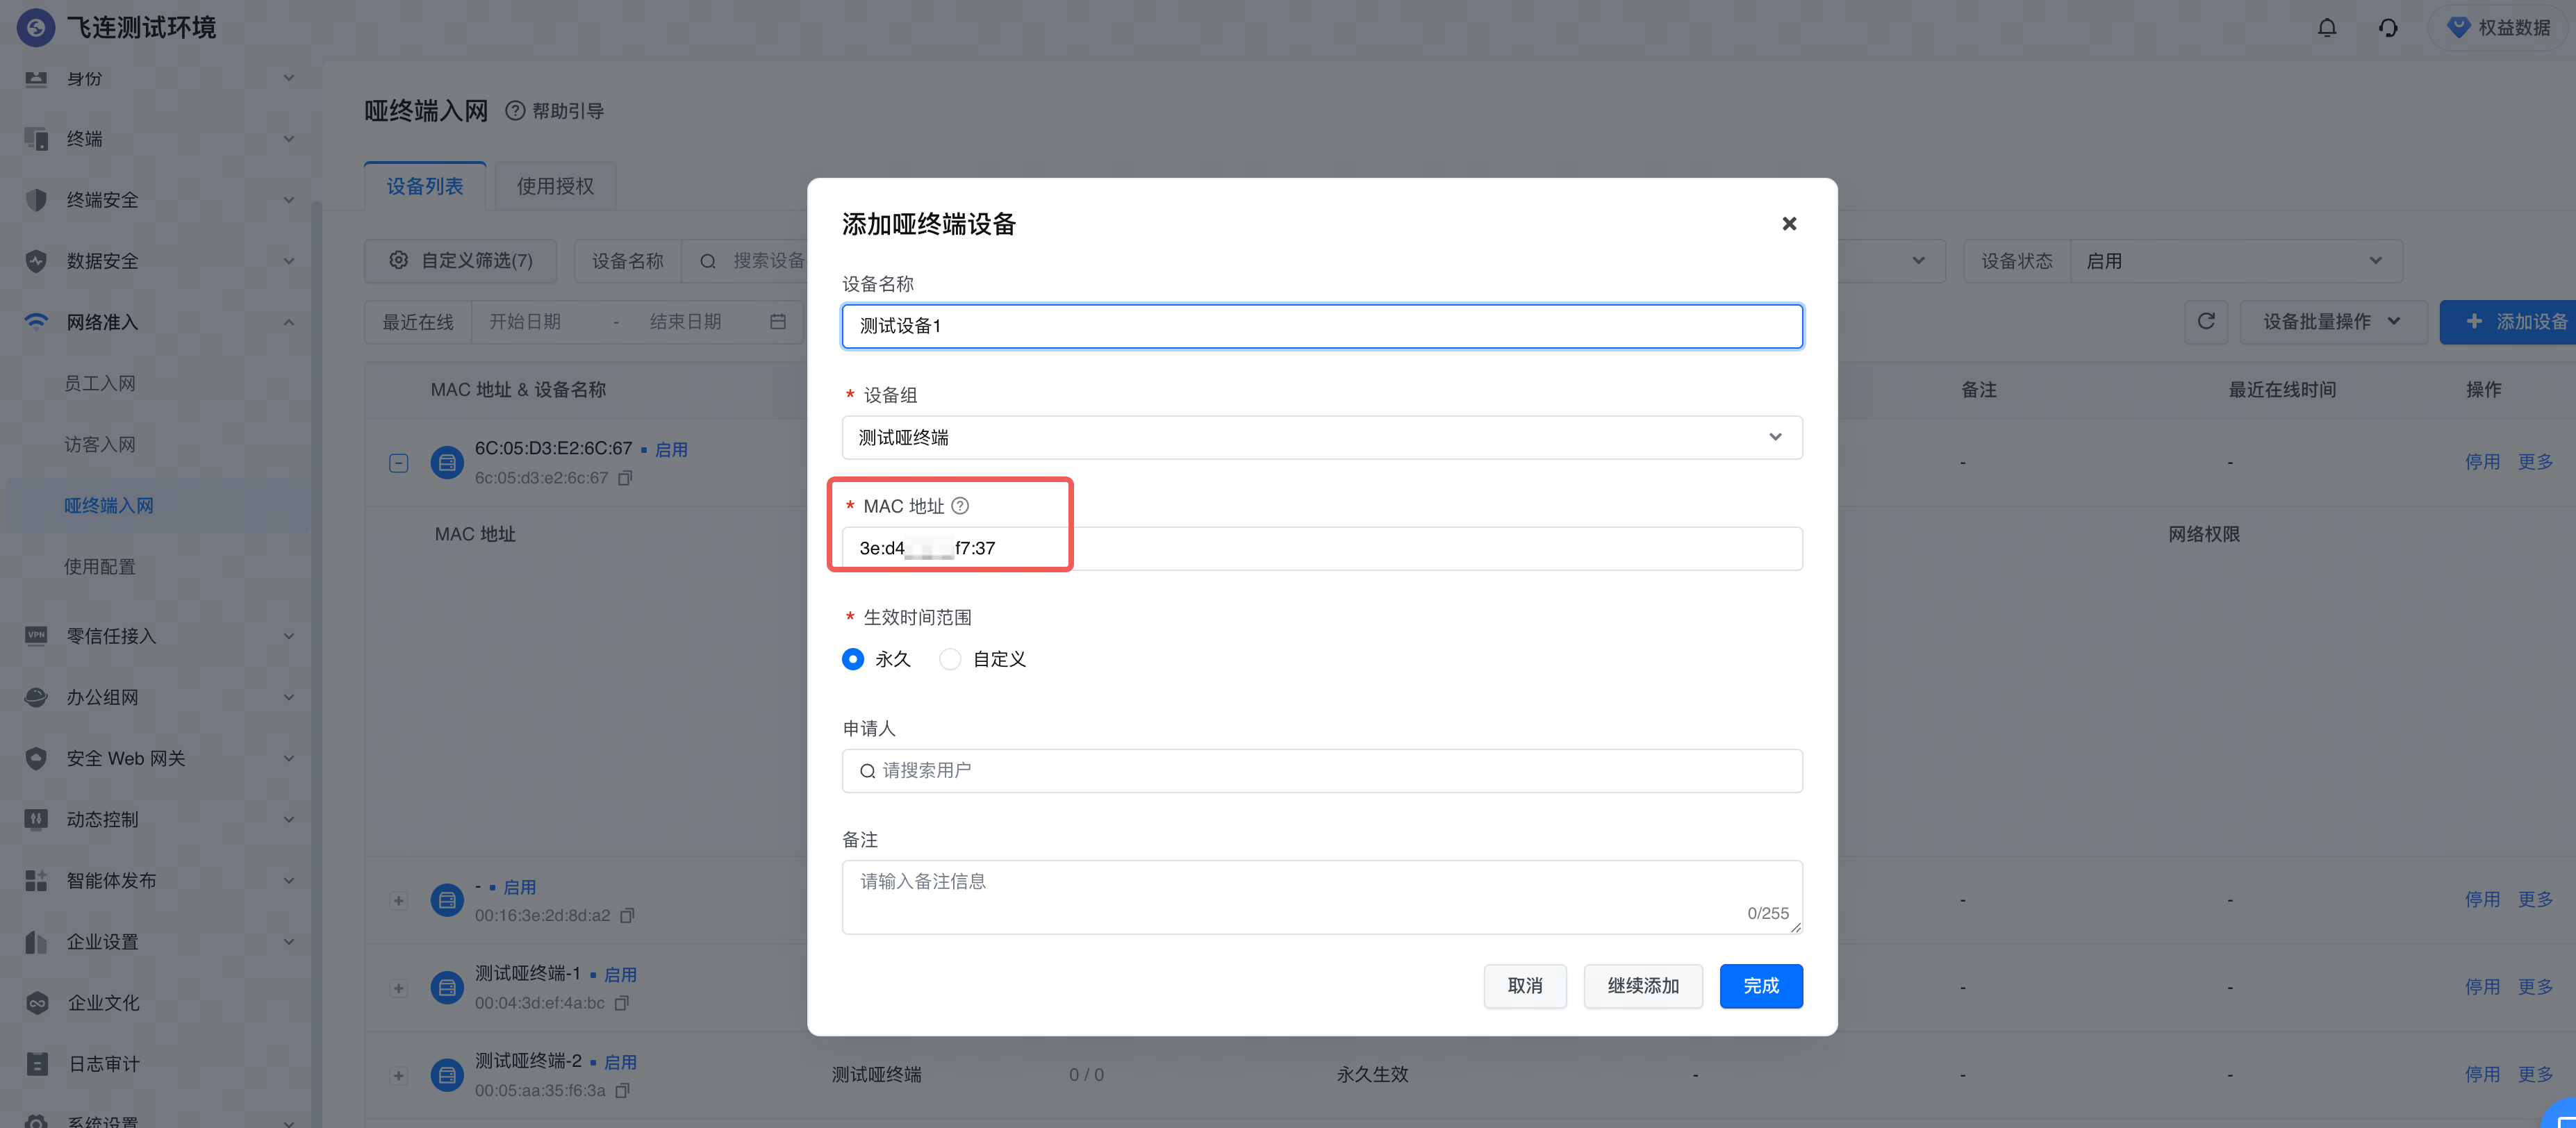Close the 添加哑终端设备 dialog

(x=1789, y=224)
